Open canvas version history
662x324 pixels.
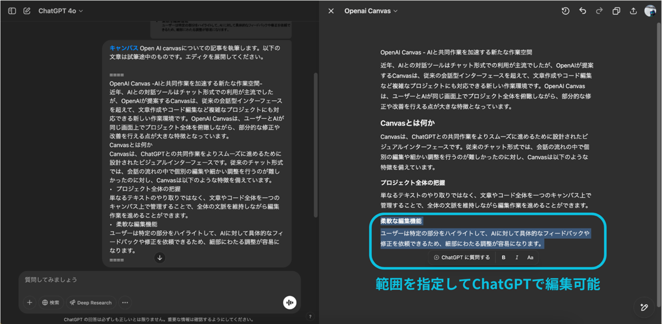565,11
